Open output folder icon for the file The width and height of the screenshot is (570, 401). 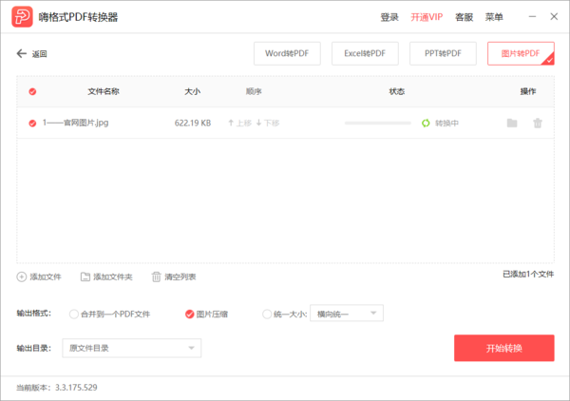pos(512,123)
